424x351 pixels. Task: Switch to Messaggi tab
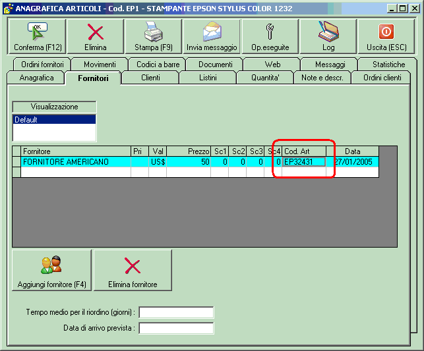point(330,65)
